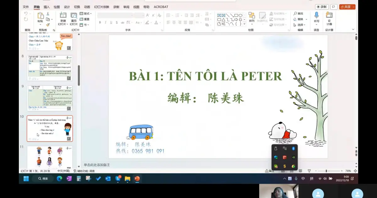Click the Bluetooth icon in tray popup

click(293, 148)
